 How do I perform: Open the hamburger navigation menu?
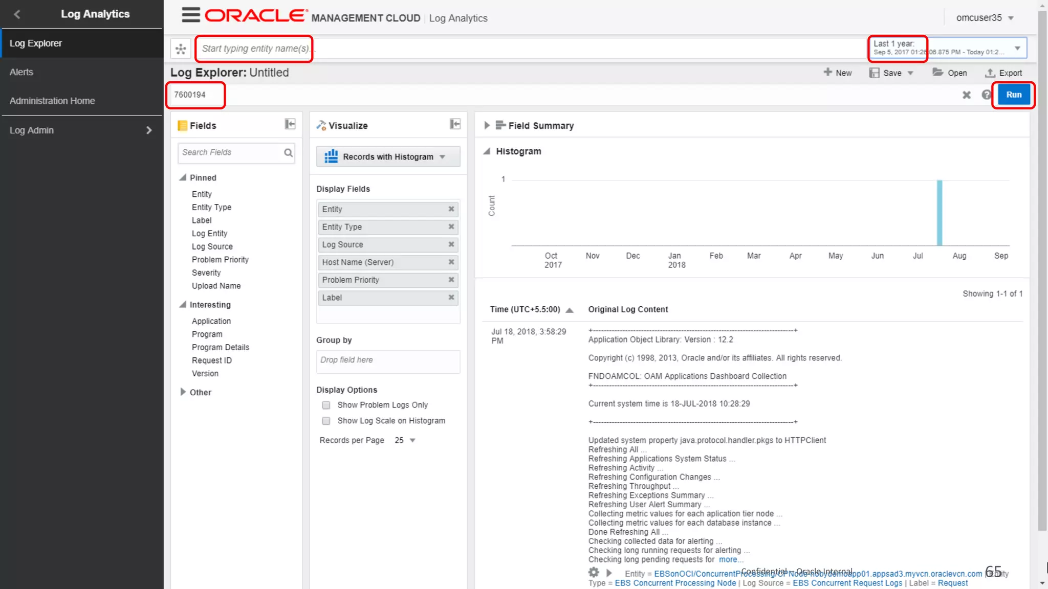[x=191, y=15]
